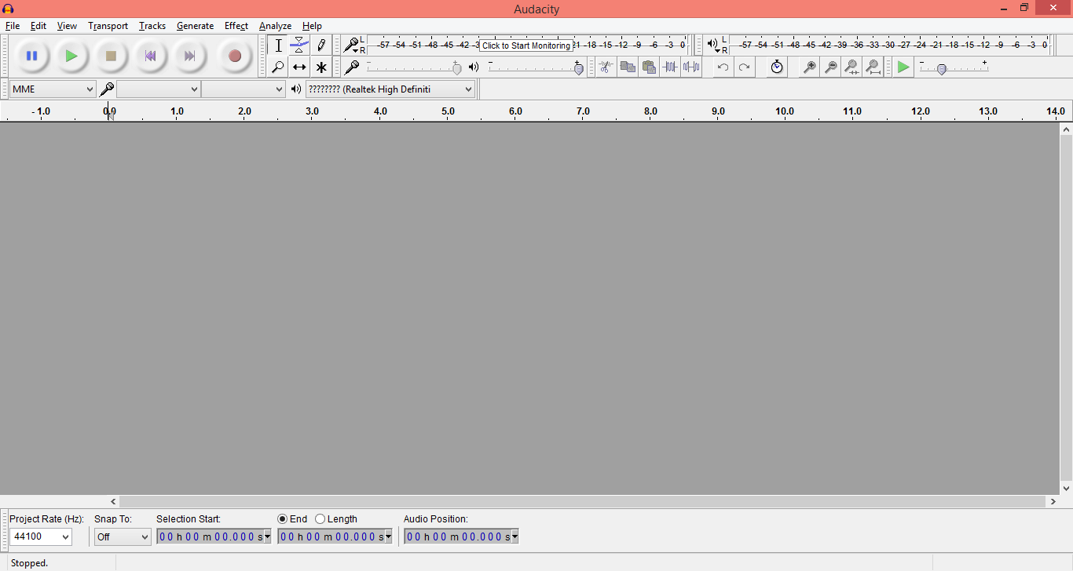Click the Skip to Start button
This screenshot has width=1073, height=571.
click(x=150, y=56)
